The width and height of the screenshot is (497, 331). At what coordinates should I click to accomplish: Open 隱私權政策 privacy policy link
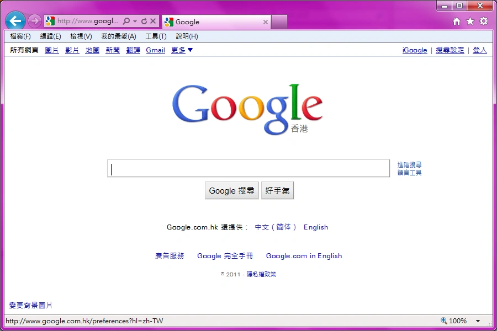[x=262, y=274]
